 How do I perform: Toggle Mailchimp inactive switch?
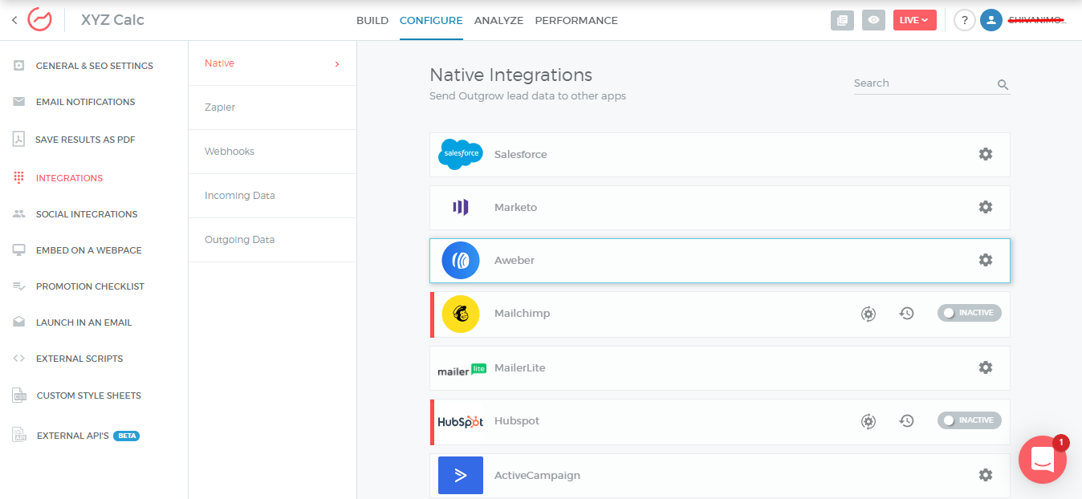970,313
